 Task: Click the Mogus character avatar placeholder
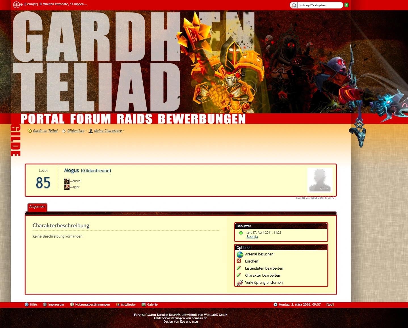tap(320, 180)
